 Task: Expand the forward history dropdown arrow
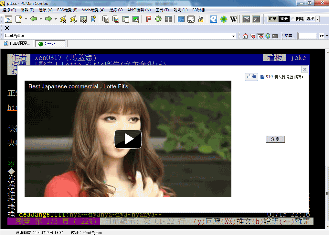click(56, 19)
